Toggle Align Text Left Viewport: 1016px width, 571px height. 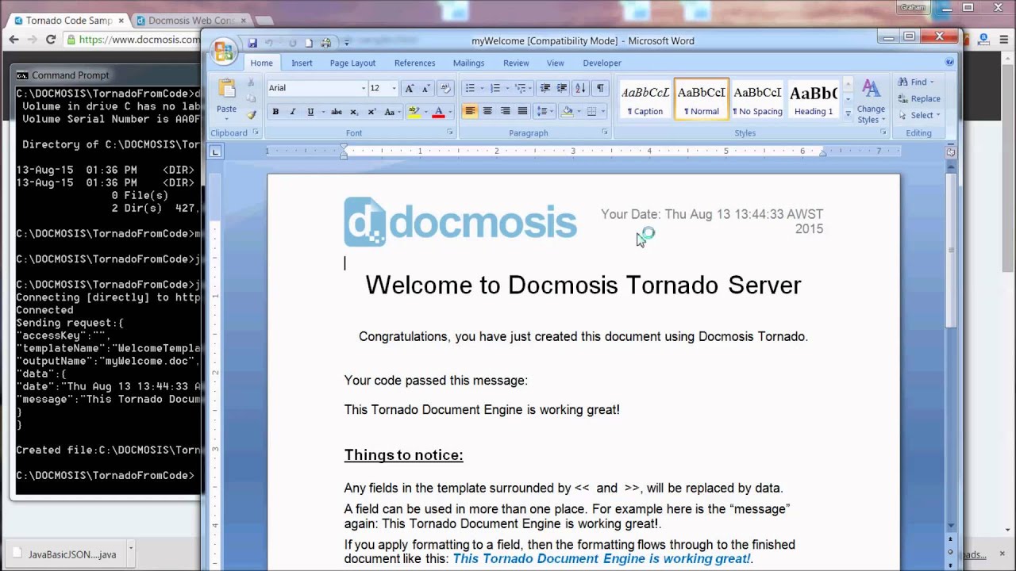[470, 112]
